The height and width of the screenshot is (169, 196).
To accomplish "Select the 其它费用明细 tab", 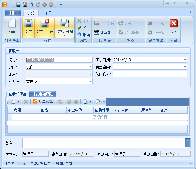I will [x=43, y=94].
